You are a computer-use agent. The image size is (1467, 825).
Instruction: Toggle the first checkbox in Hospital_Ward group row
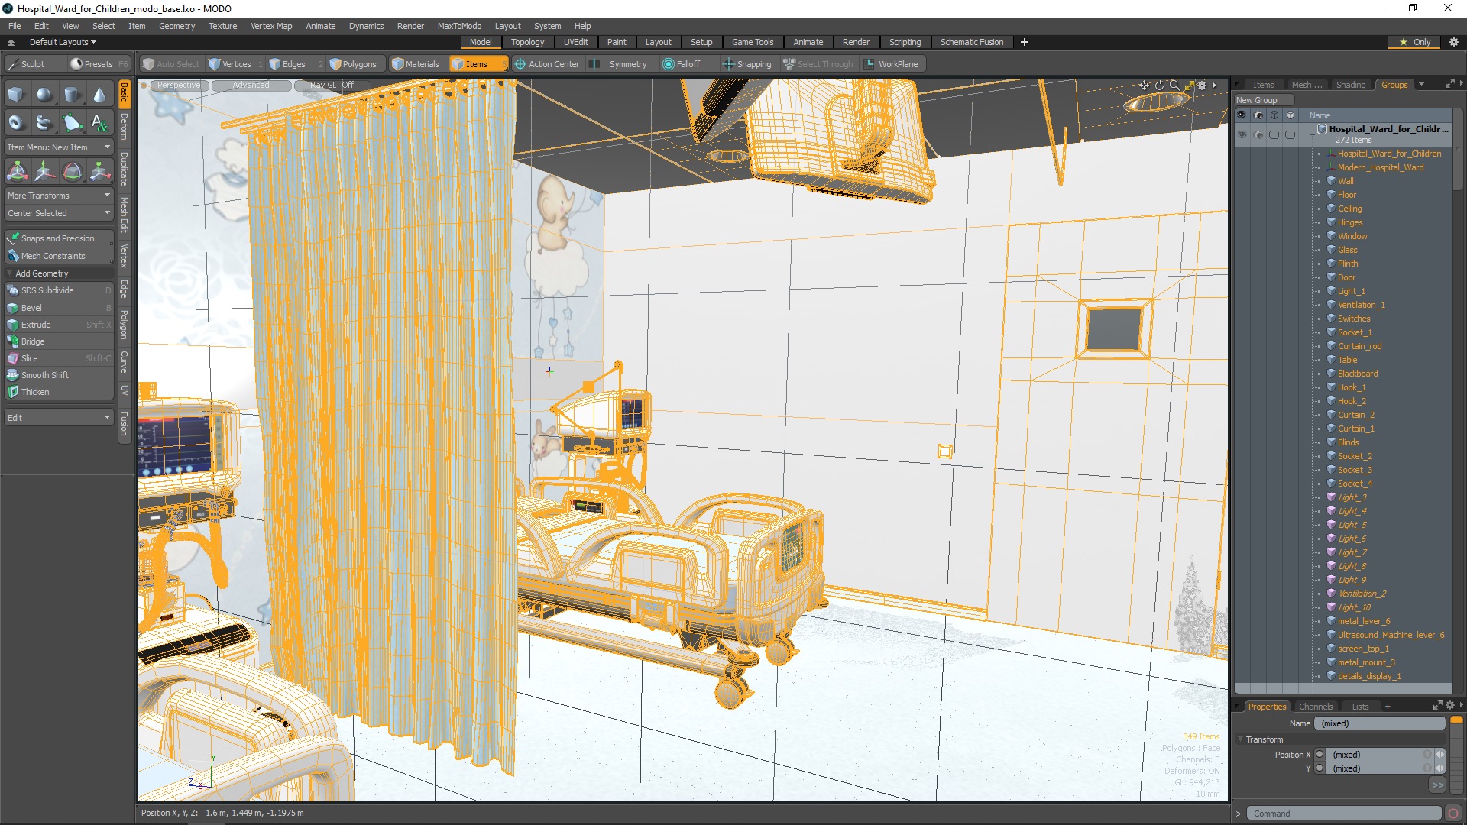tap(1274, 134)
